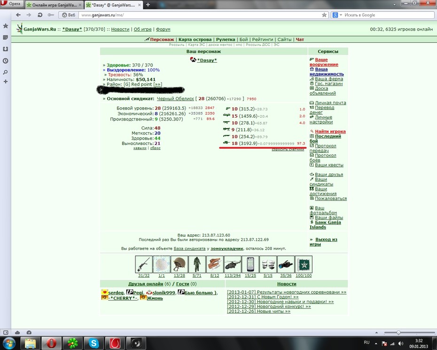Close the *Dasay* @ GanjaWars tab
Image resolution: width=437 pixels, height=350 pixels.
[140, 5]
